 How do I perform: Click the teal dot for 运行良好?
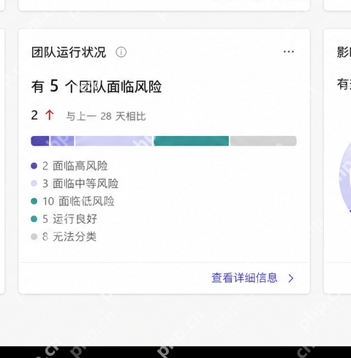pos(34,218)
